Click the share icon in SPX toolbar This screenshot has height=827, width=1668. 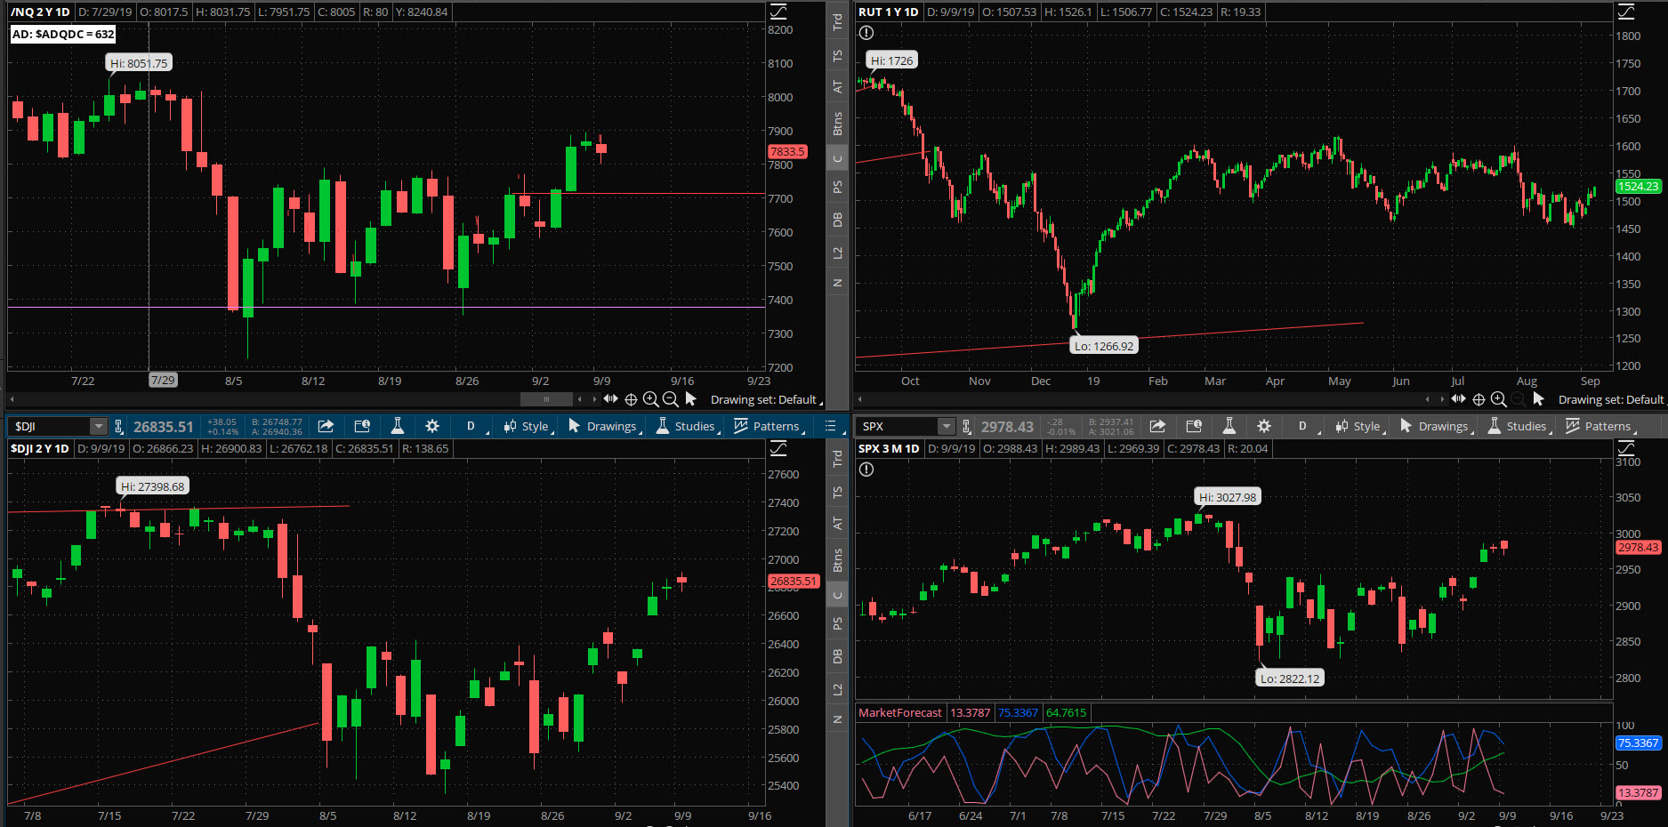coord(1157,426)
